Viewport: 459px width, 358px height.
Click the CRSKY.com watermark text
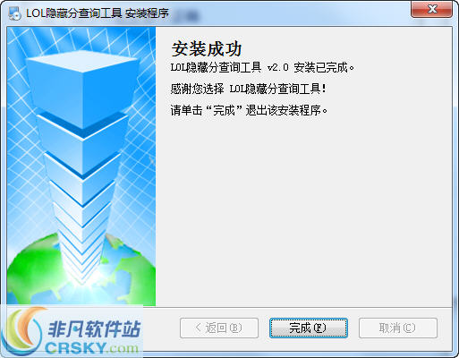click(91, 348)
